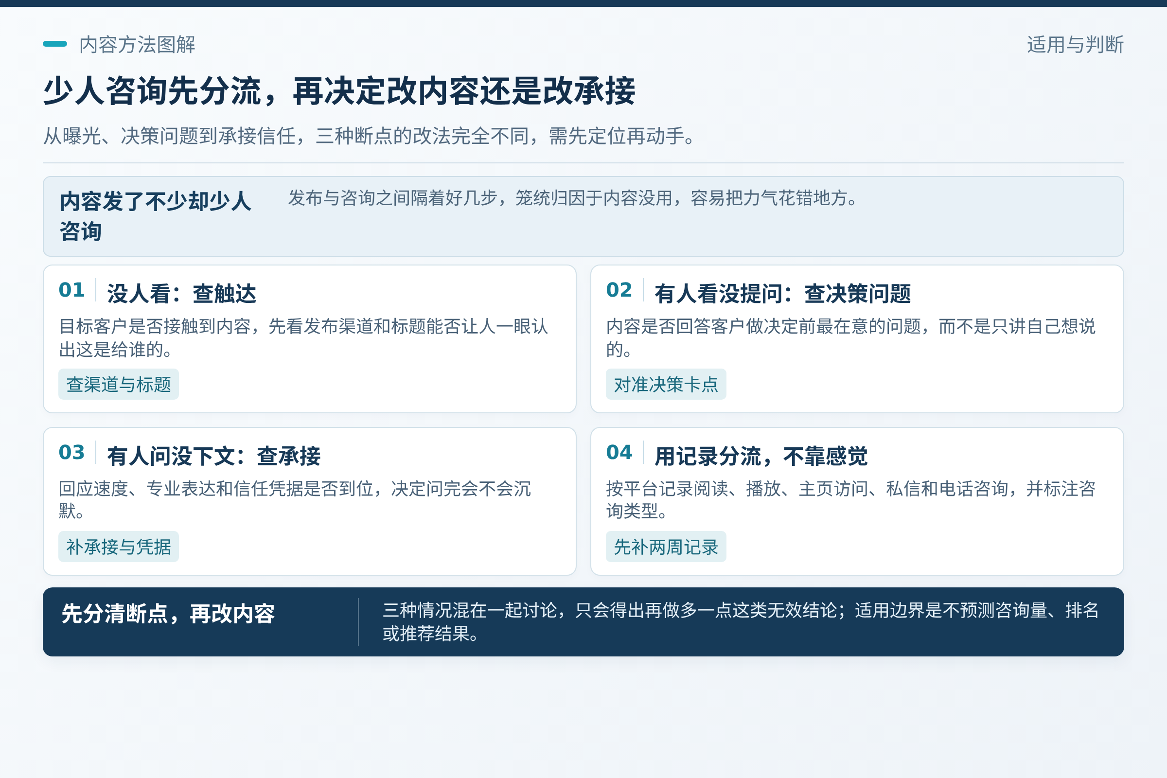Image resolution: width=1167 pixels, height=778 pixels.
Task: Click the heading 内容发了不少却少人咨询
Action: click(156, 216)
